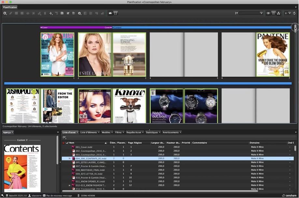Open the divide sections toolbar icon

pyautogui.click(x=51, y=13)
